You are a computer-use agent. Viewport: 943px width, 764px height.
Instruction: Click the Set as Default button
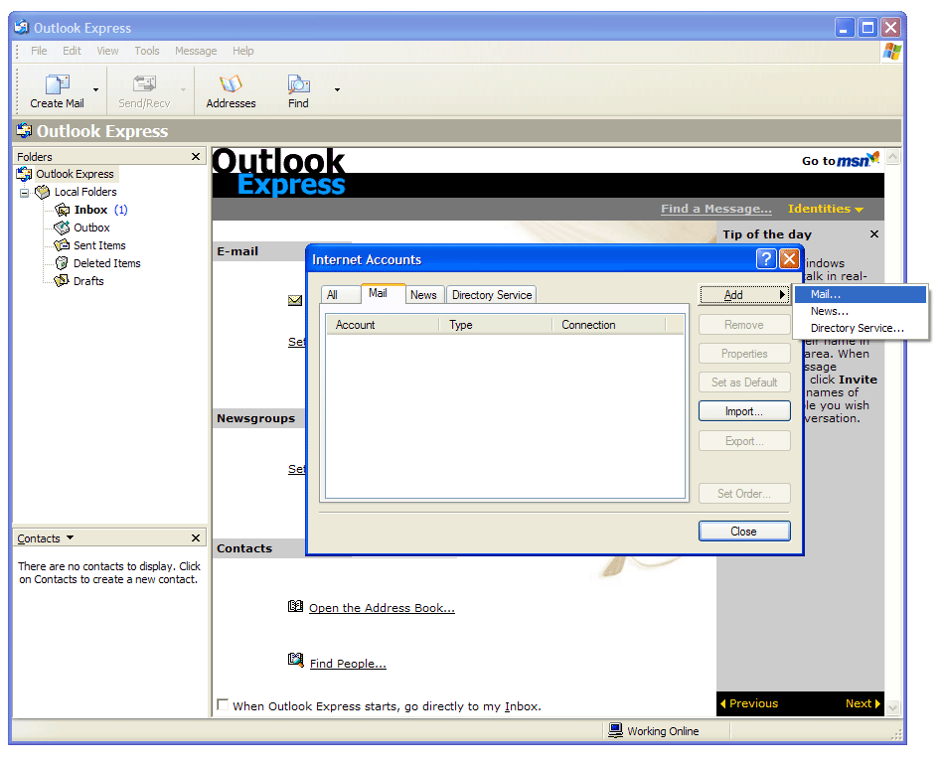[744, 382]
